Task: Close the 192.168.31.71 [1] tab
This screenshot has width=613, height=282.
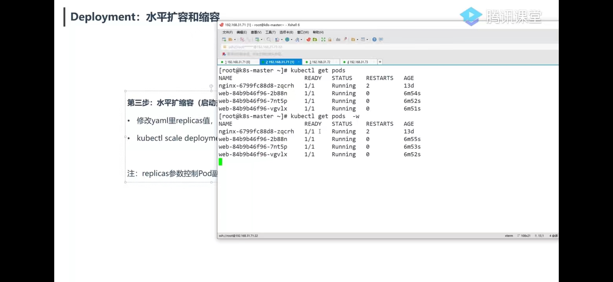Action: pos(299,62)
